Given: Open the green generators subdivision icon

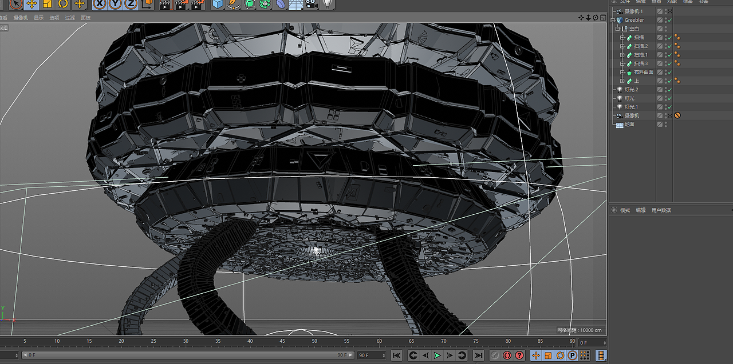Looking at the screenshot, I should click(x=249, y=4).
